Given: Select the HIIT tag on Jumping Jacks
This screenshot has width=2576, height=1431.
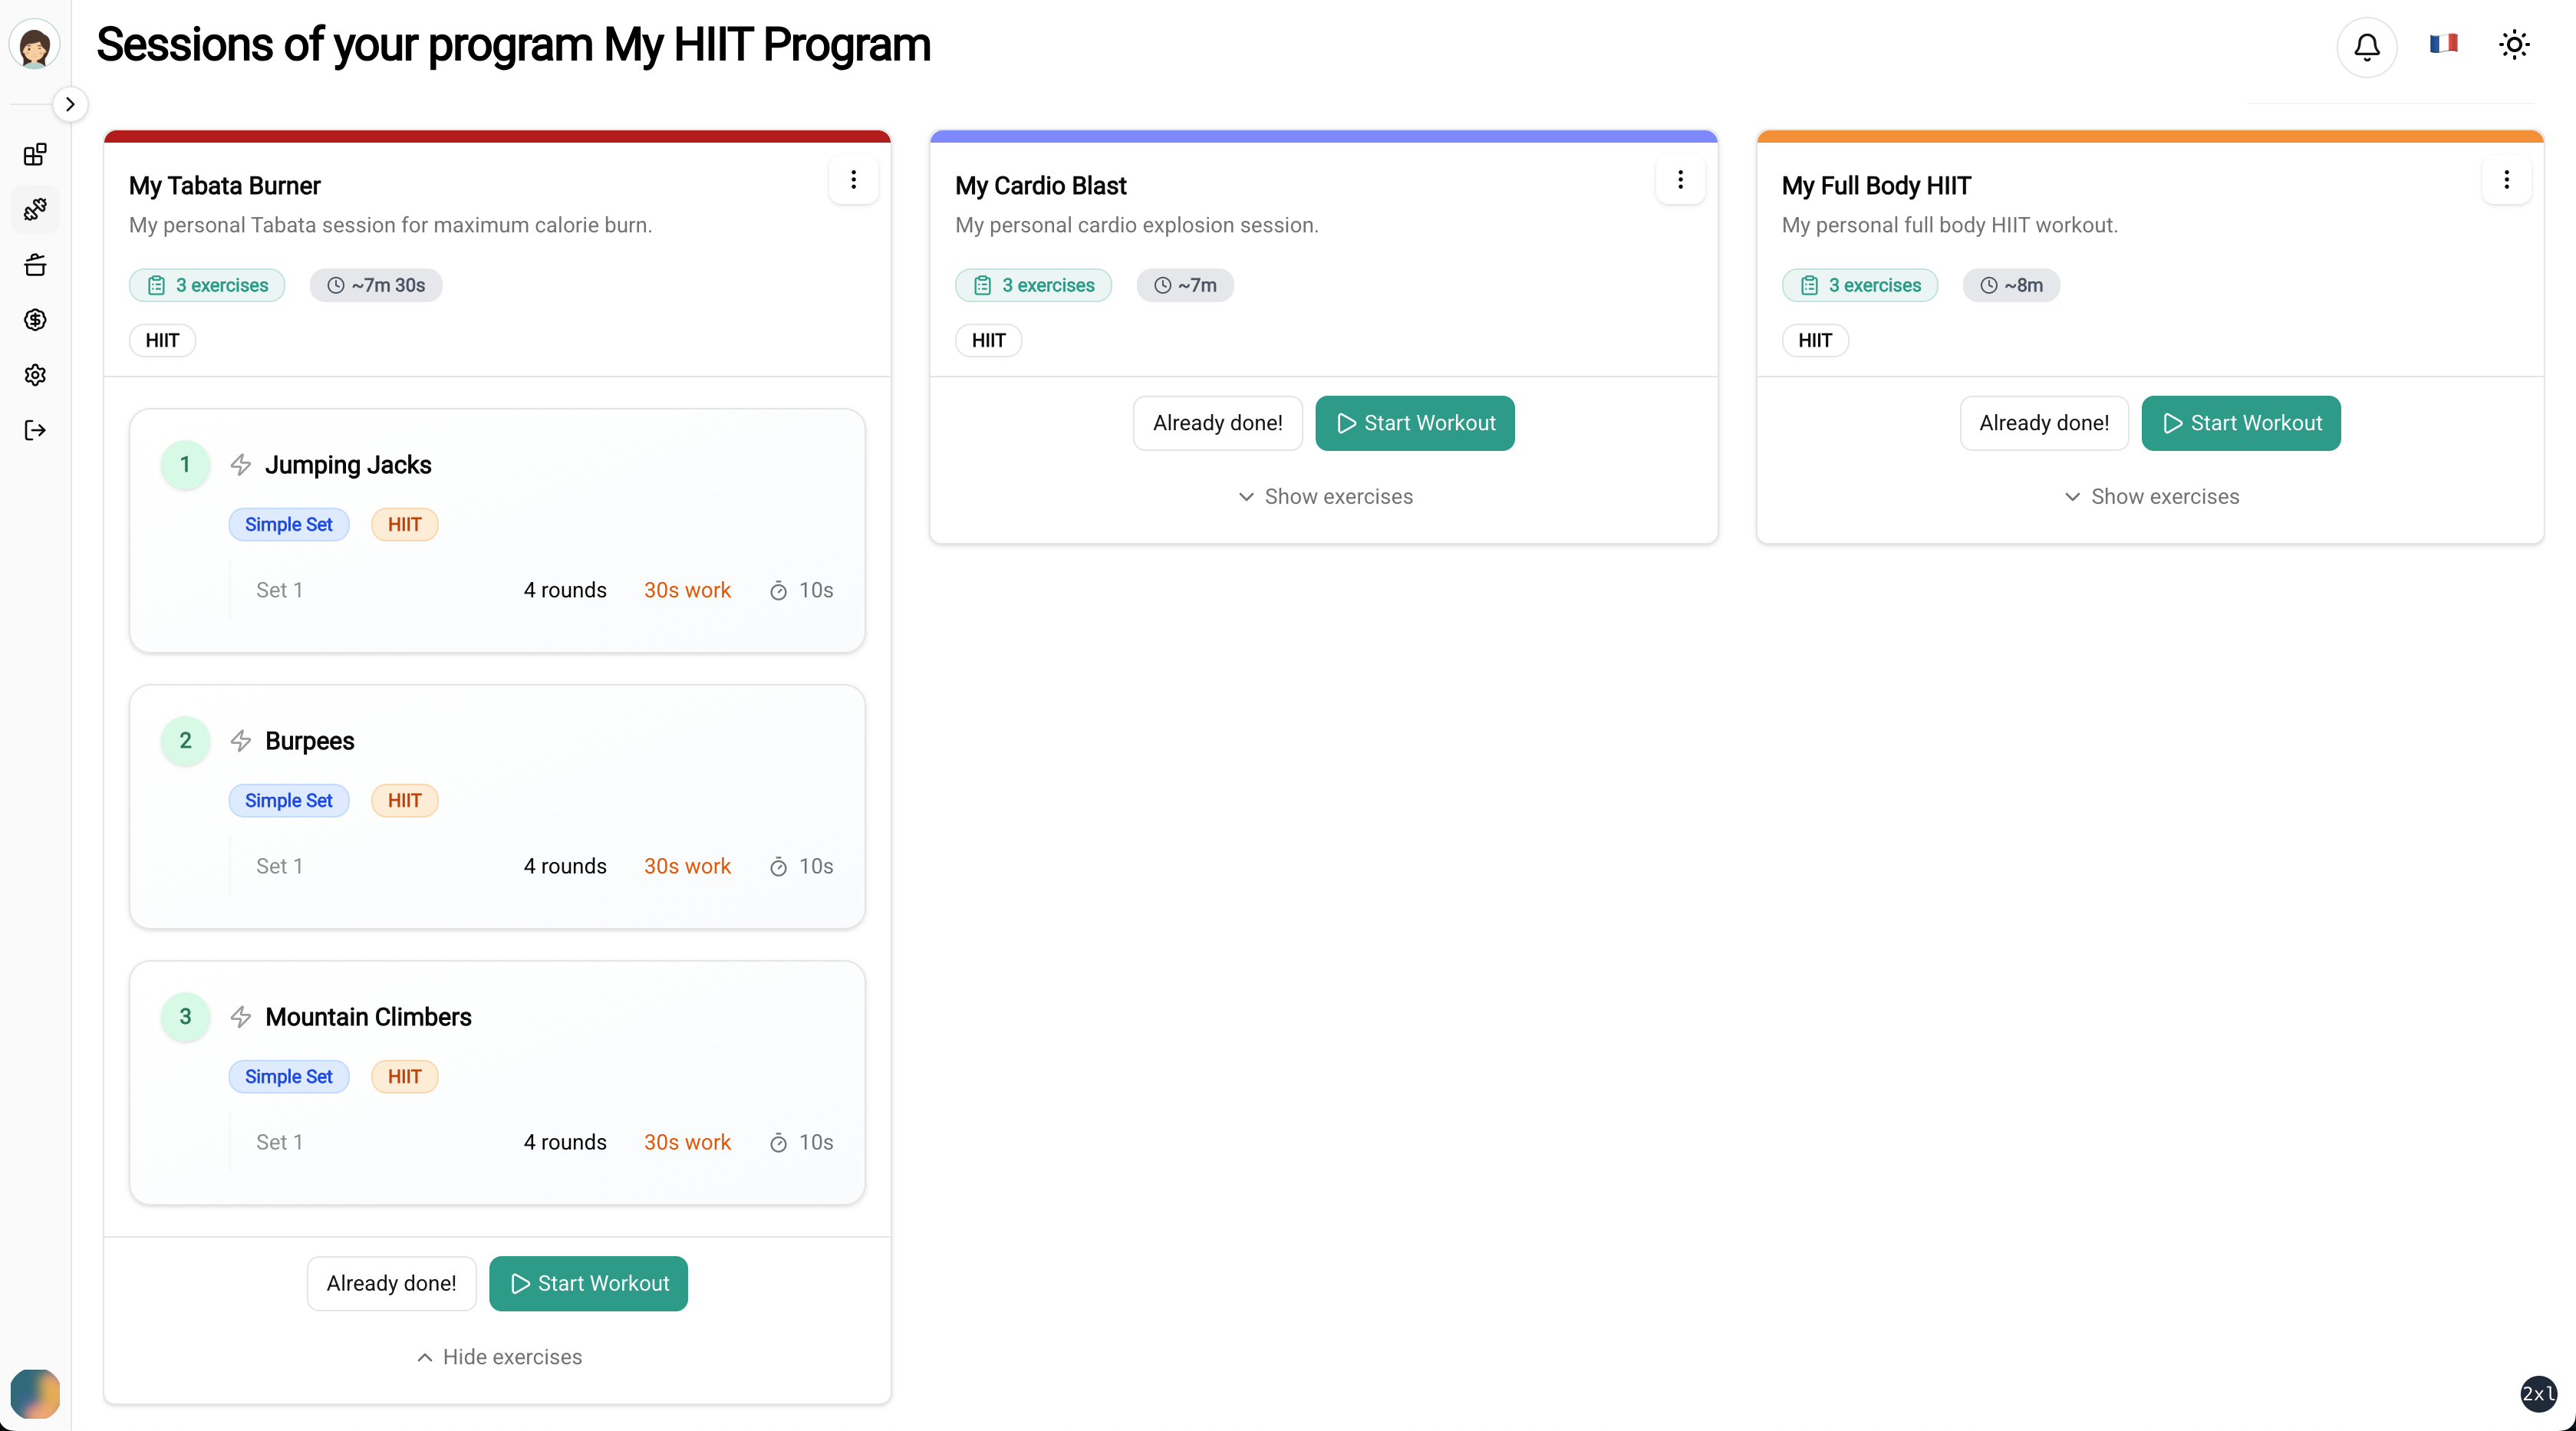Looking at the screenshot, I should pyautogui.click(x=405, y=524).
